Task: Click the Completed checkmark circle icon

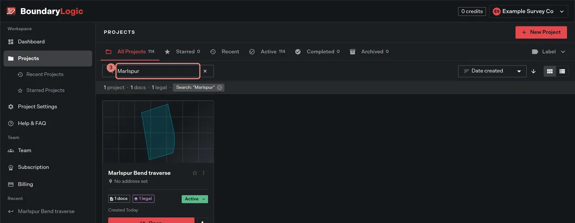Action: point(298,52)
